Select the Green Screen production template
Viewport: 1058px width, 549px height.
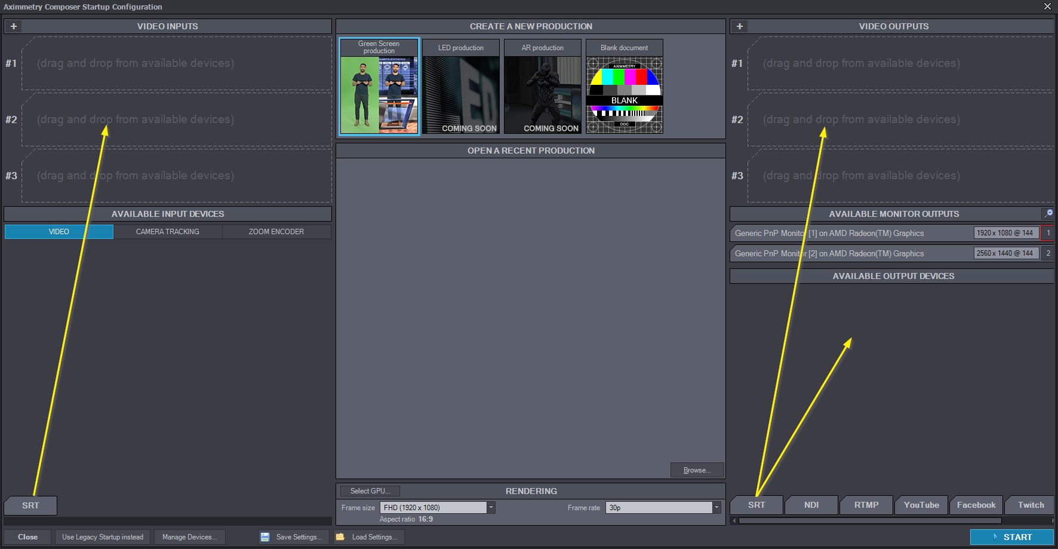[x=379, y=87]
